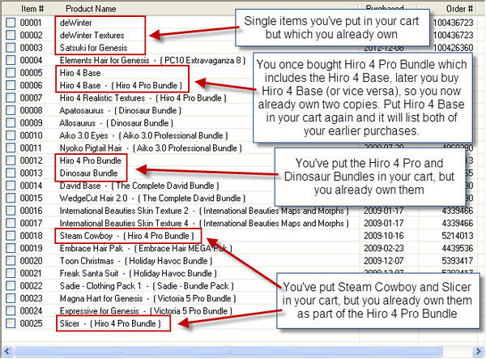The width and height of the screenshot is (486, 359).
Task: Click purchase date 2009-10-16
Action: (384, 236)
